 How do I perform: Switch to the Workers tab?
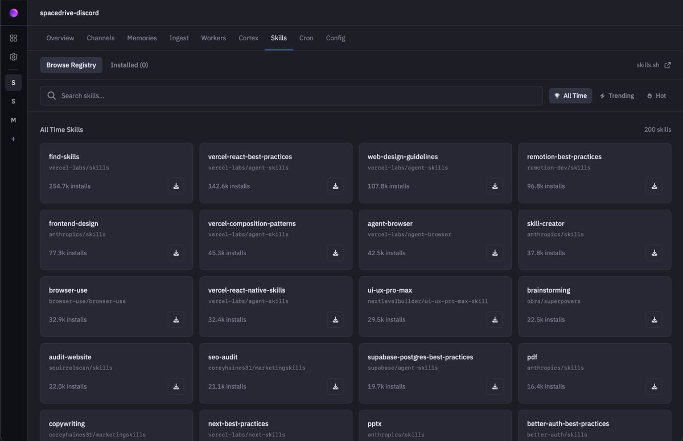(213, 38)
